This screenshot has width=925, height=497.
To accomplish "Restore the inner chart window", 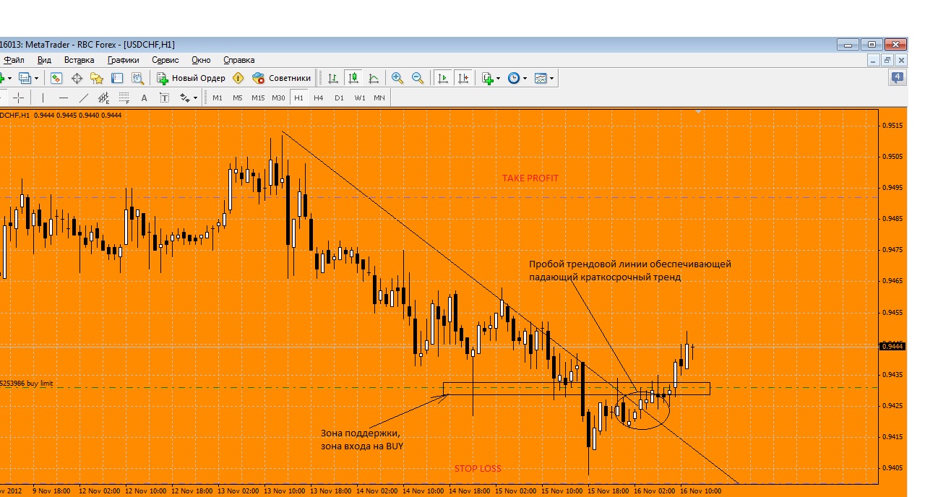I will point(887,60).
